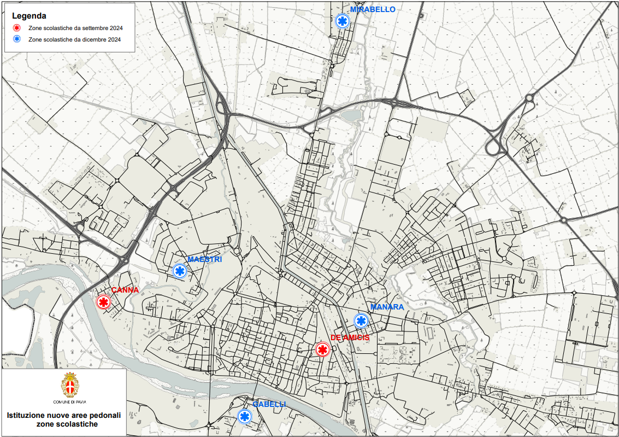Select the DE AMICIS label text
Screen dimensions: 619x437
350,338
